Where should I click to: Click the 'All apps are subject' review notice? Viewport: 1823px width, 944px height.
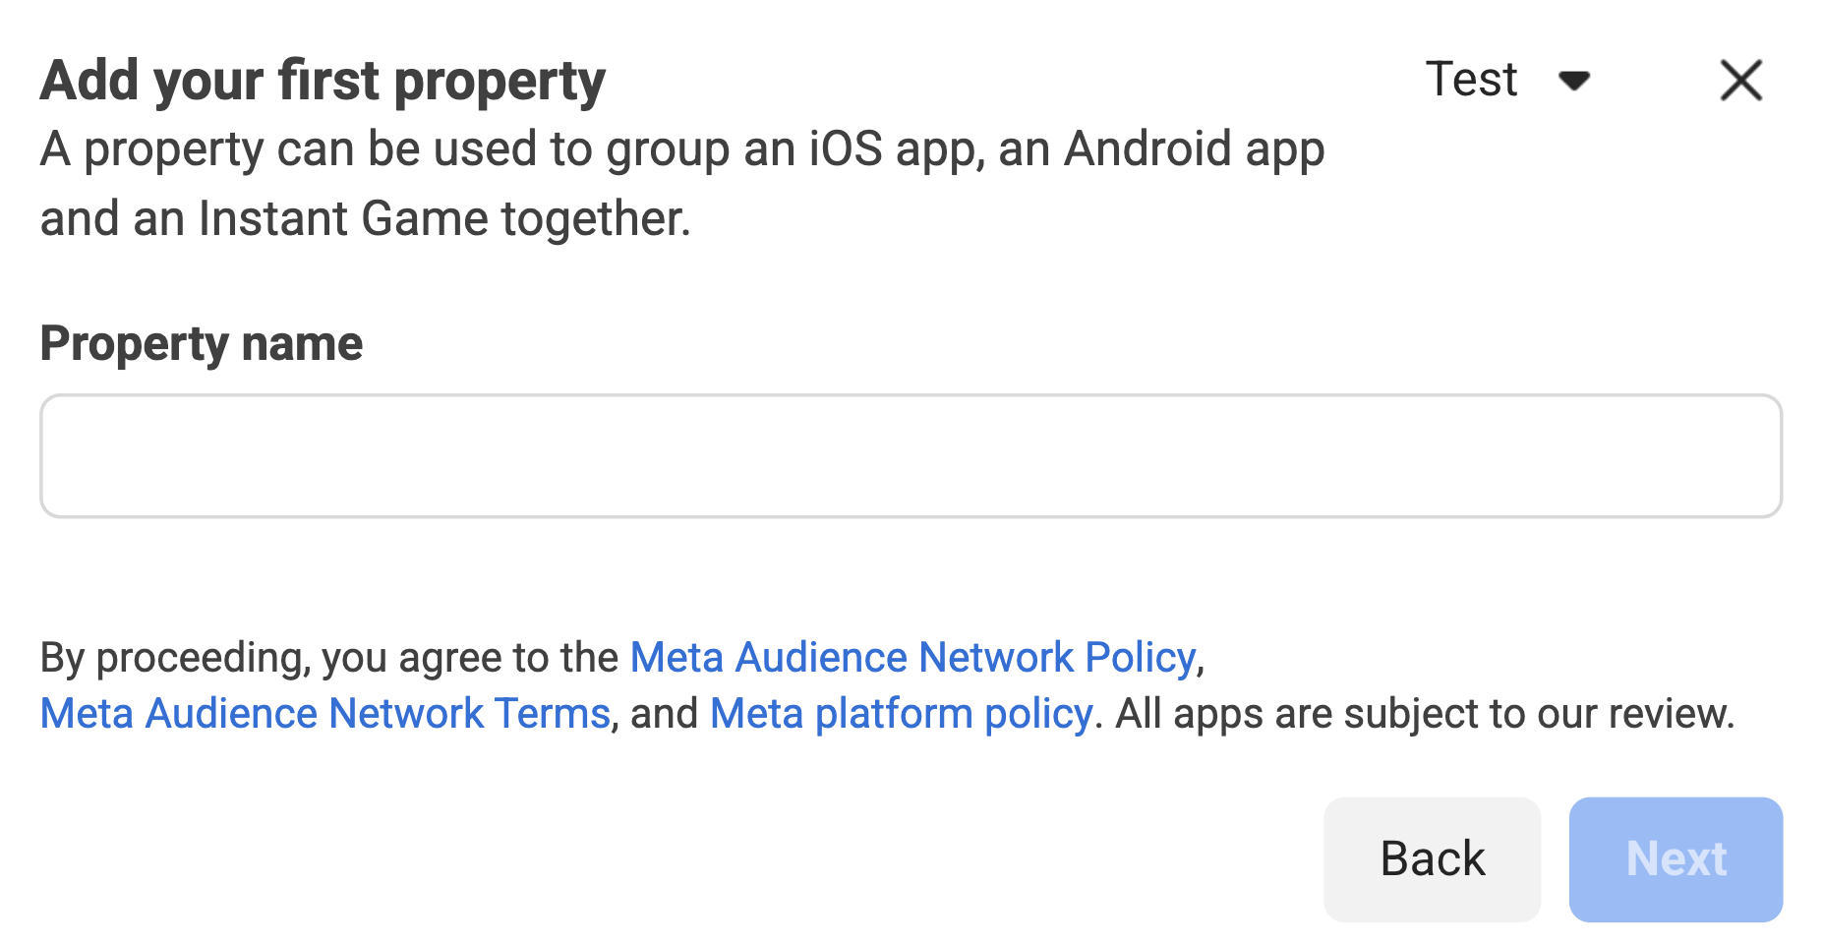tap(1424, 713)
